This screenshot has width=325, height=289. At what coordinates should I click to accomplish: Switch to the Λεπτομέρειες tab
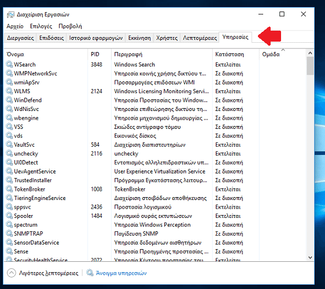tap(200, 38)
